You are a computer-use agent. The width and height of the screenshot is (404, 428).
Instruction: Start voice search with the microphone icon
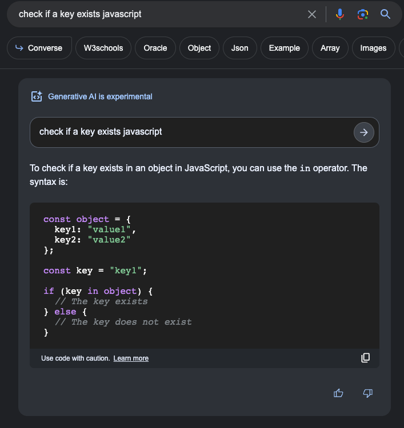pyautogui.click(x=340, y=14)
